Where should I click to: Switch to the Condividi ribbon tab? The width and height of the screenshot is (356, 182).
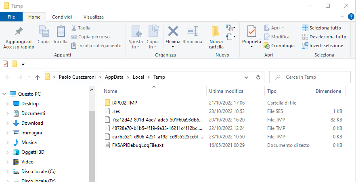tap(62, 17)
